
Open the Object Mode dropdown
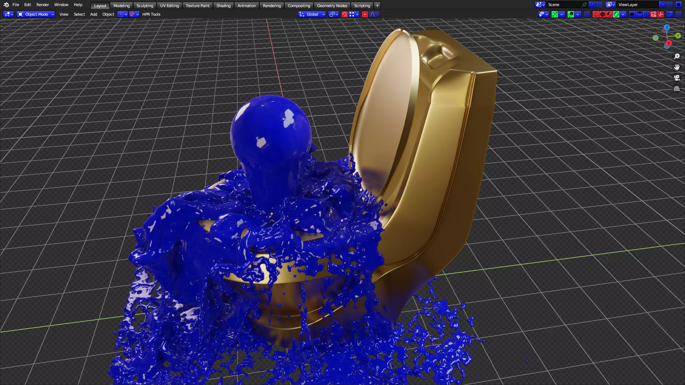(36, 14)
